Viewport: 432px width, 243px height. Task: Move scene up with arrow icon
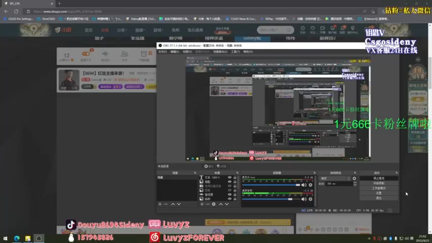pyautogui.click(x=173, y=204)
